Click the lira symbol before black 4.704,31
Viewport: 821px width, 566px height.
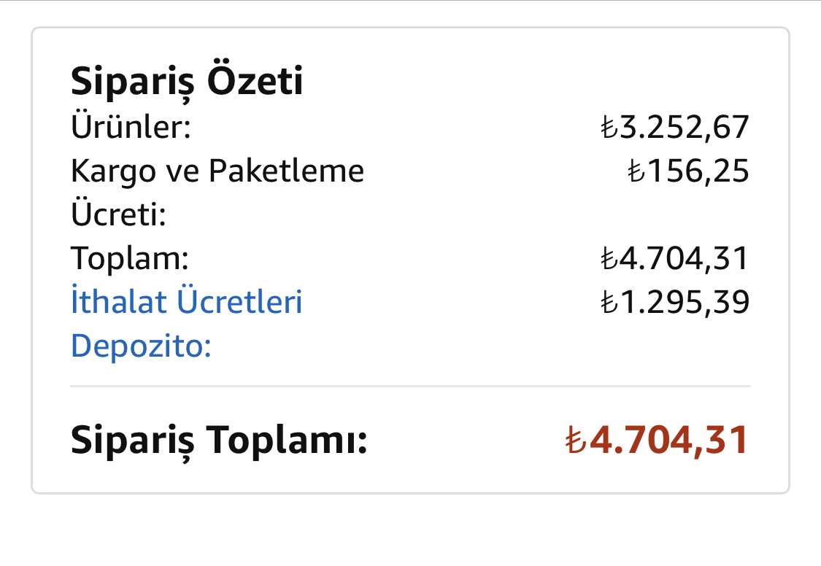pos(609,258)
